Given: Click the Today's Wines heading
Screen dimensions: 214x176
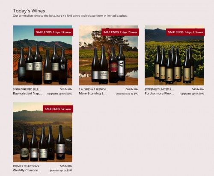Looking at the screenshot, I should coord(29,11).
